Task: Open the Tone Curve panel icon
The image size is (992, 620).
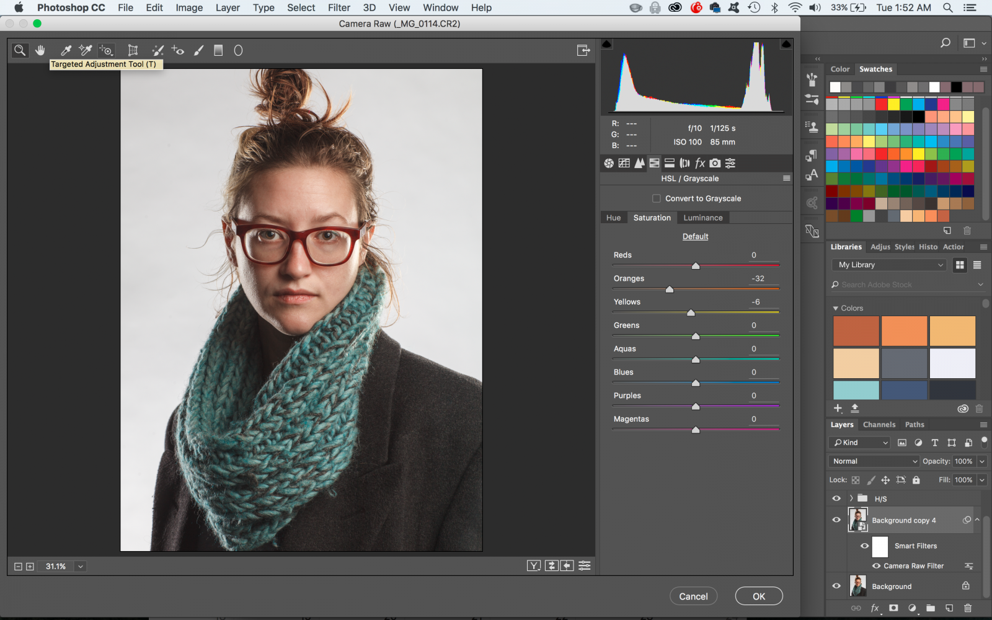Action: (624, 163)
